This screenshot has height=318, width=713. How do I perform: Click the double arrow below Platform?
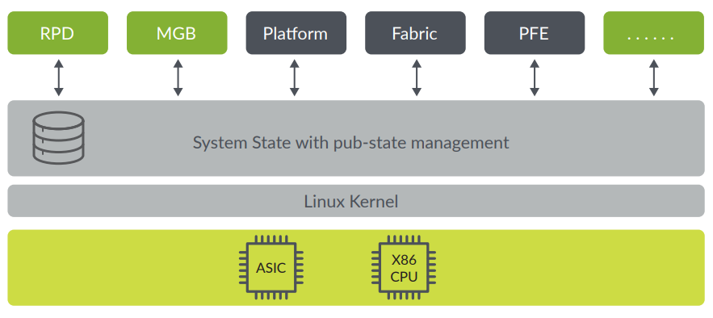coord(295,77)
